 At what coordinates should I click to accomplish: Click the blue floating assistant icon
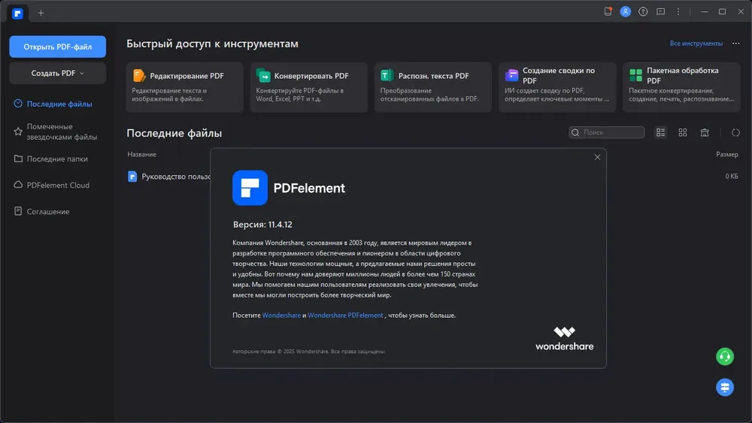(x=724, y=386)
